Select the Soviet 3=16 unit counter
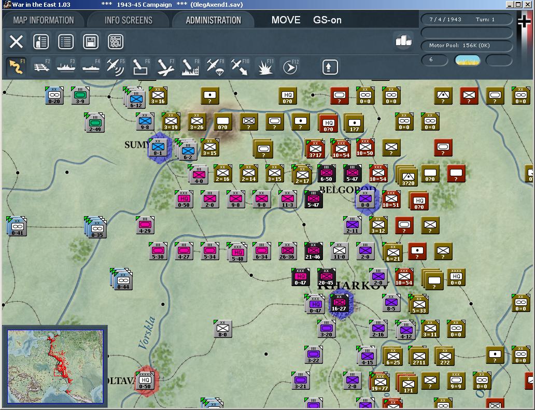 coord(158,96)
